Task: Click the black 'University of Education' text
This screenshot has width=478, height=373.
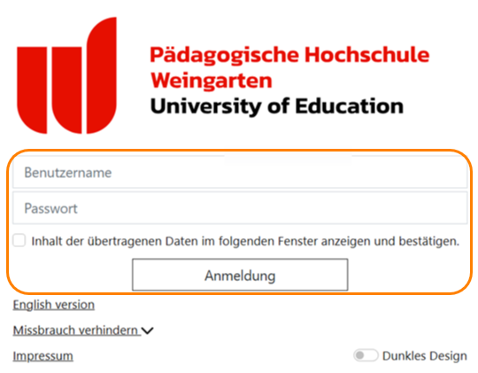Action: click(x=277, y=106)
